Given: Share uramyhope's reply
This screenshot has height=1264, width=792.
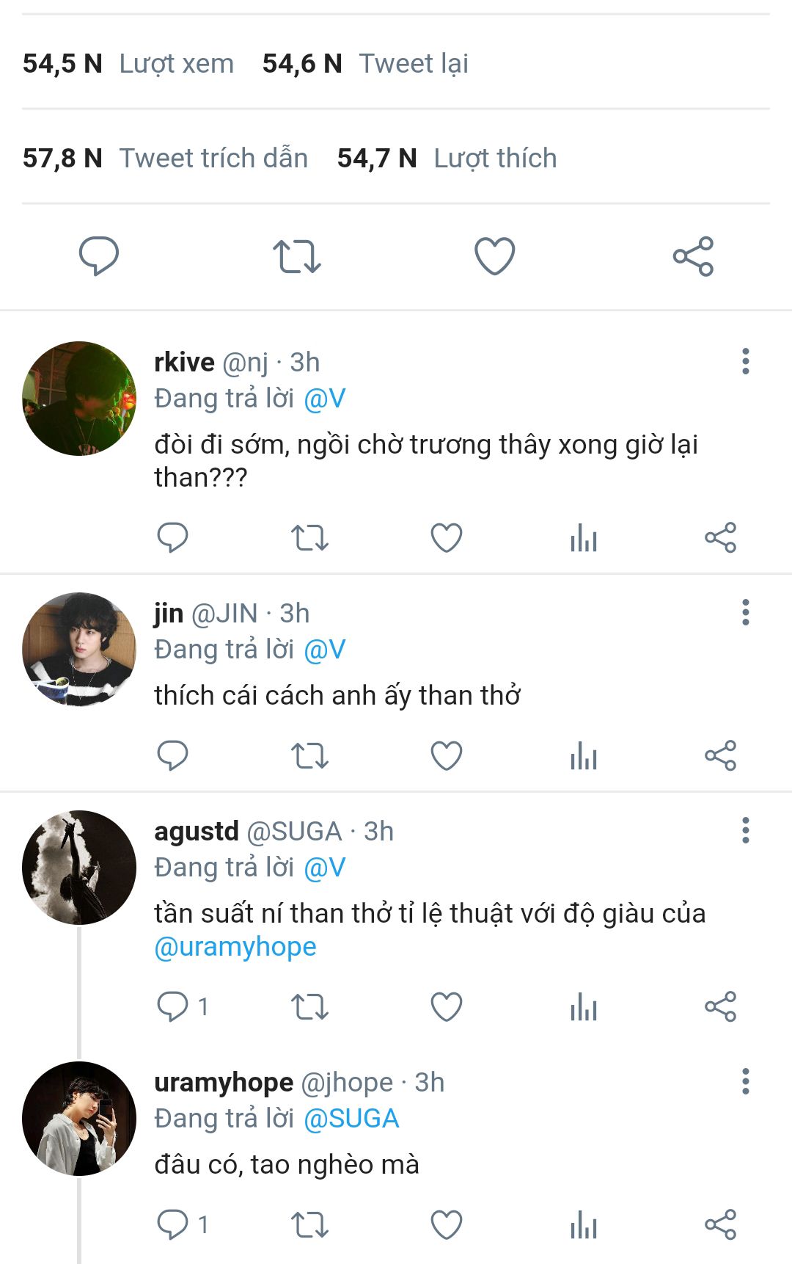Looking at the screenshot, I should point(720,1224).
